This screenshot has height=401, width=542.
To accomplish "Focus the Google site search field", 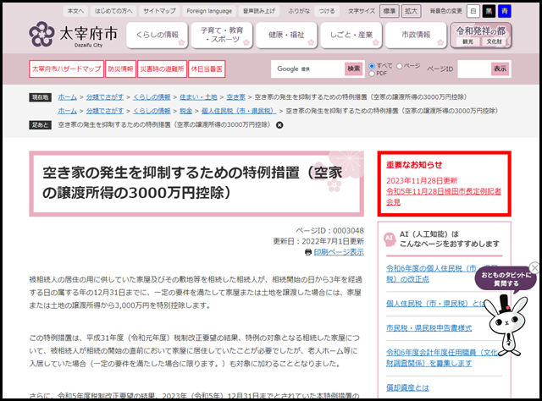I will (307, 69).
